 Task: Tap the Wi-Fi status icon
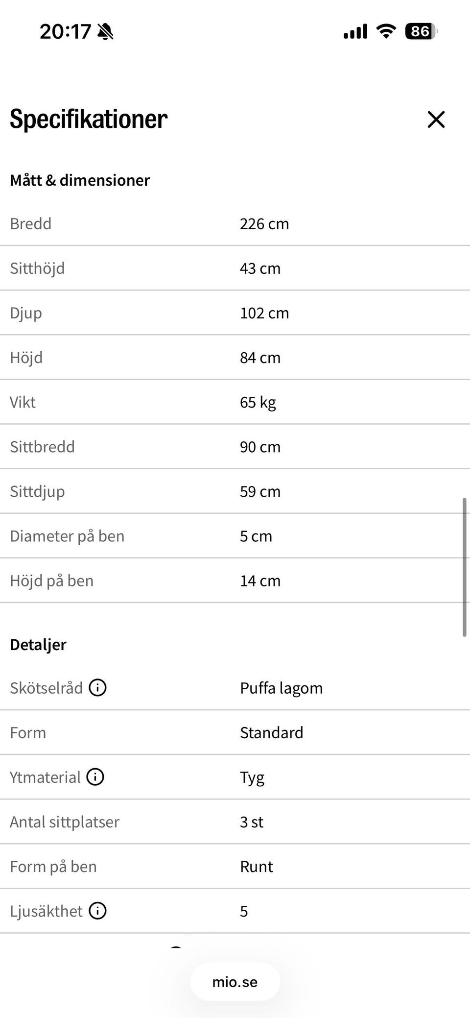tap(386, 31)
